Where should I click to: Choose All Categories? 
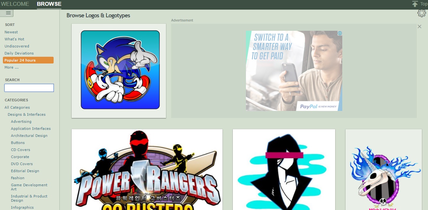(x=17, y=107)
